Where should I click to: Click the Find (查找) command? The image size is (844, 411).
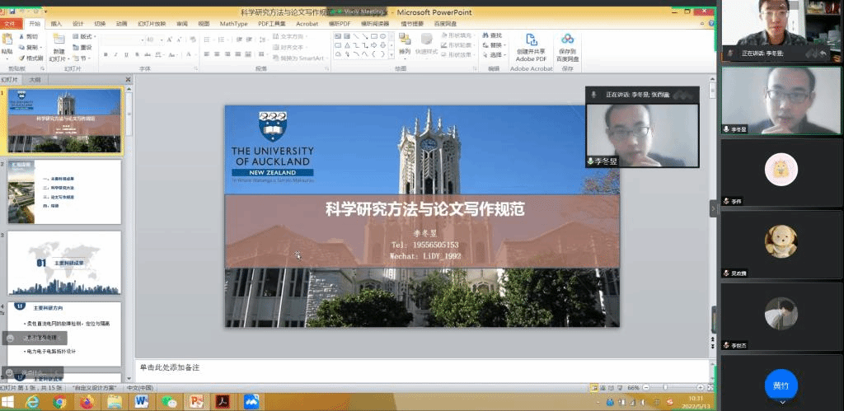(x=493, y=35)
